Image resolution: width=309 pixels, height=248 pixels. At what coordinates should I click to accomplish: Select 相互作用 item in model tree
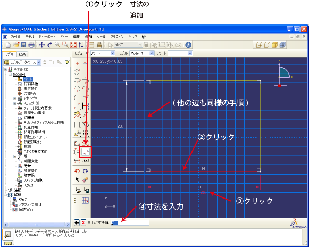(x=31, y=127)
